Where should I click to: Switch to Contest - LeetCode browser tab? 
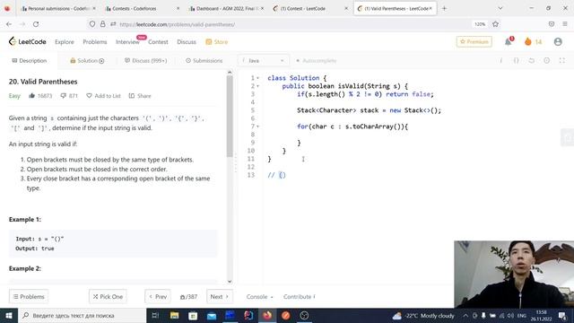click(x=310, y=8)
